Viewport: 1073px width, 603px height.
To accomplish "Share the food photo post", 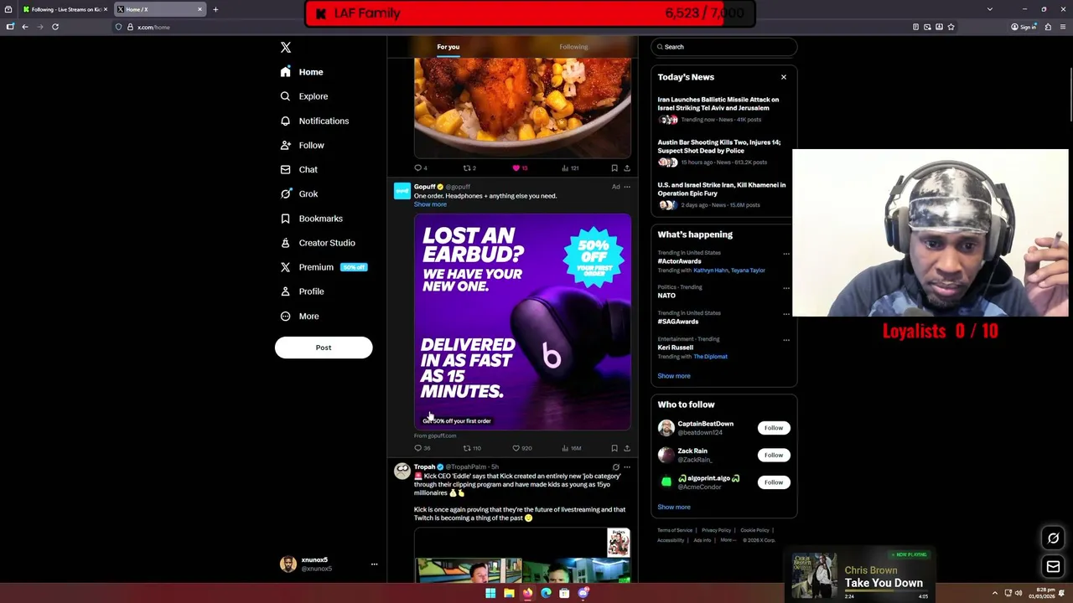I will point(627,167).
